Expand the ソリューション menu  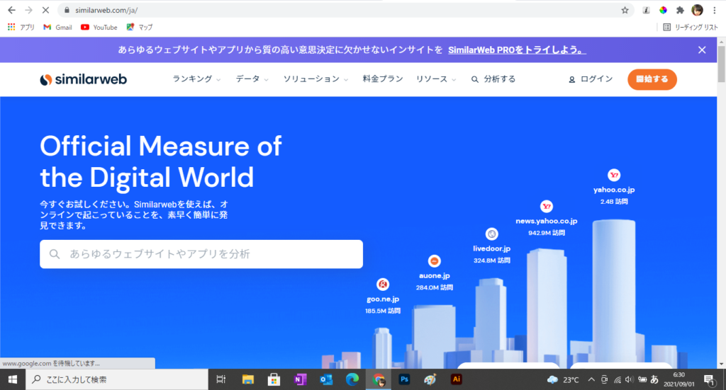click(315, 79)
